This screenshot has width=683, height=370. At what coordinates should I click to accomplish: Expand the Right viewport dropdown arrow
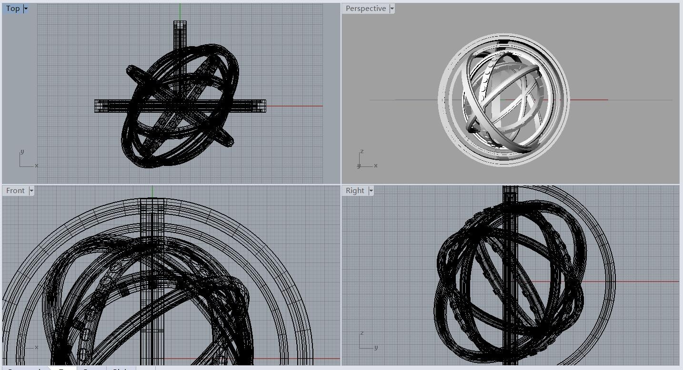pyautogui.click(x=371, y=191)
